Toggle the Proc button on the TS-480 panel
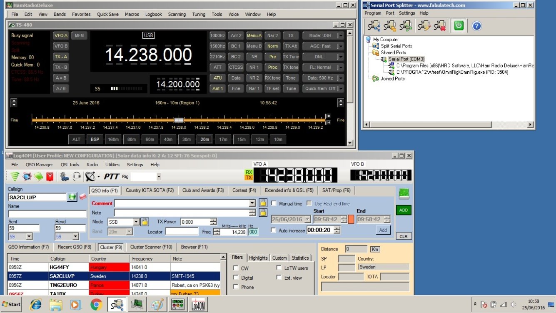This screenshot has width=556, height=313. click(272, 67)
